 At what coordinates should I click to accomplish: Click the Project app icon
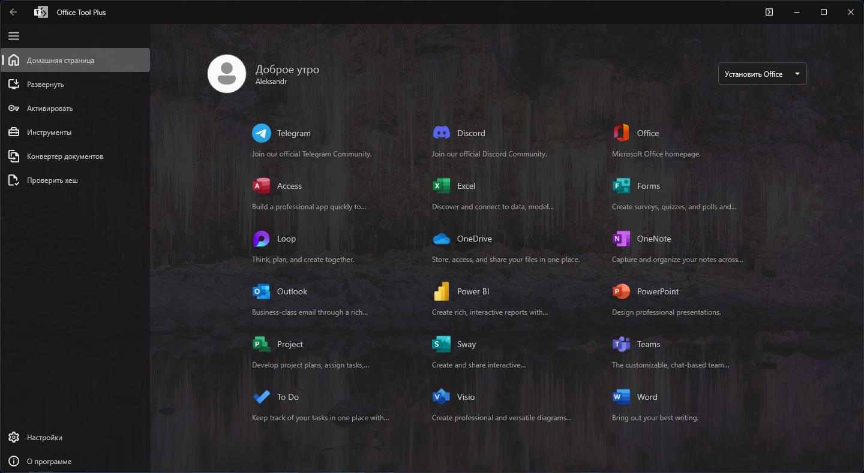coord(262,344)
